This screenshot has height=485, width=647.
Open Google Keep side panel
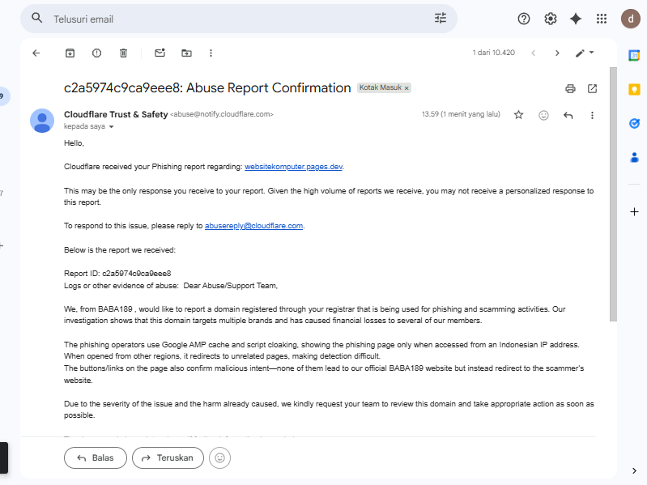634,89
